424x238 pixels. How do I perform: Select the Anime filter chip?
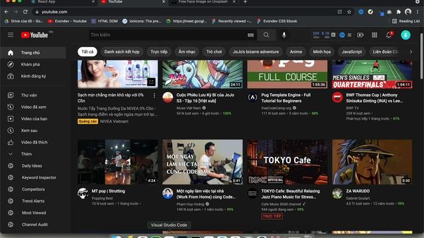click(296, 52)
